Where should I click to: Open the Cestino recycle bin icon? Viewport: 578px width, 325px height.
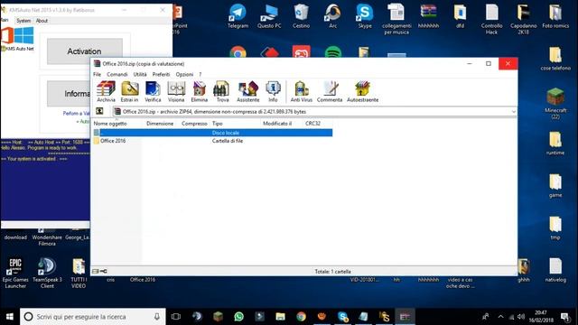301,16
